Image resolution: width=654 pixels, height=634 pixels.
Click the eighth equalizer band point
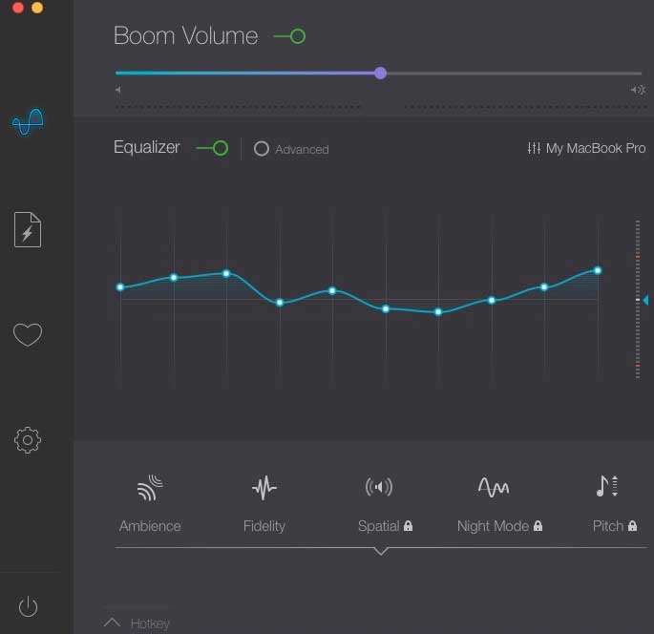(492, 300)
